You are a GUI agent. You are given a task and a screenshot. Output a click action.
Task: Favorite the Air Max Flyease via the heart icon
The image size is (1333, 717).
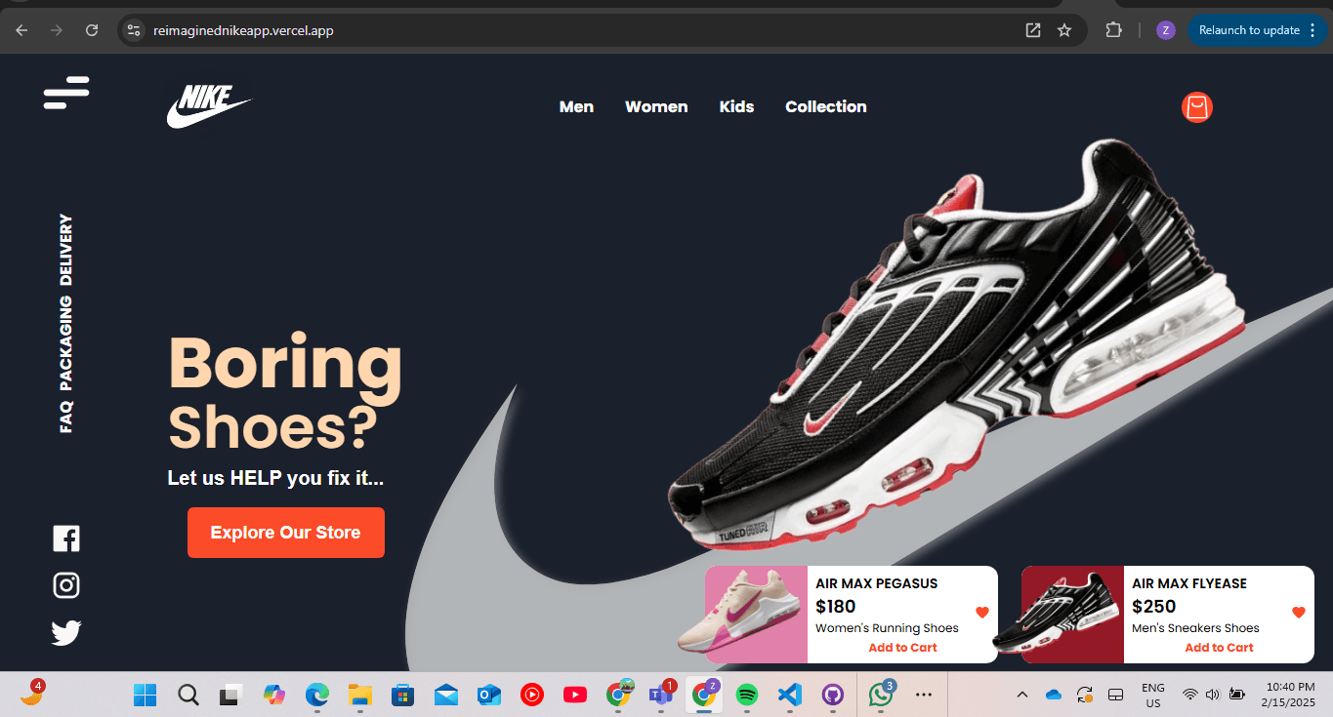(x=1299, y=613)
